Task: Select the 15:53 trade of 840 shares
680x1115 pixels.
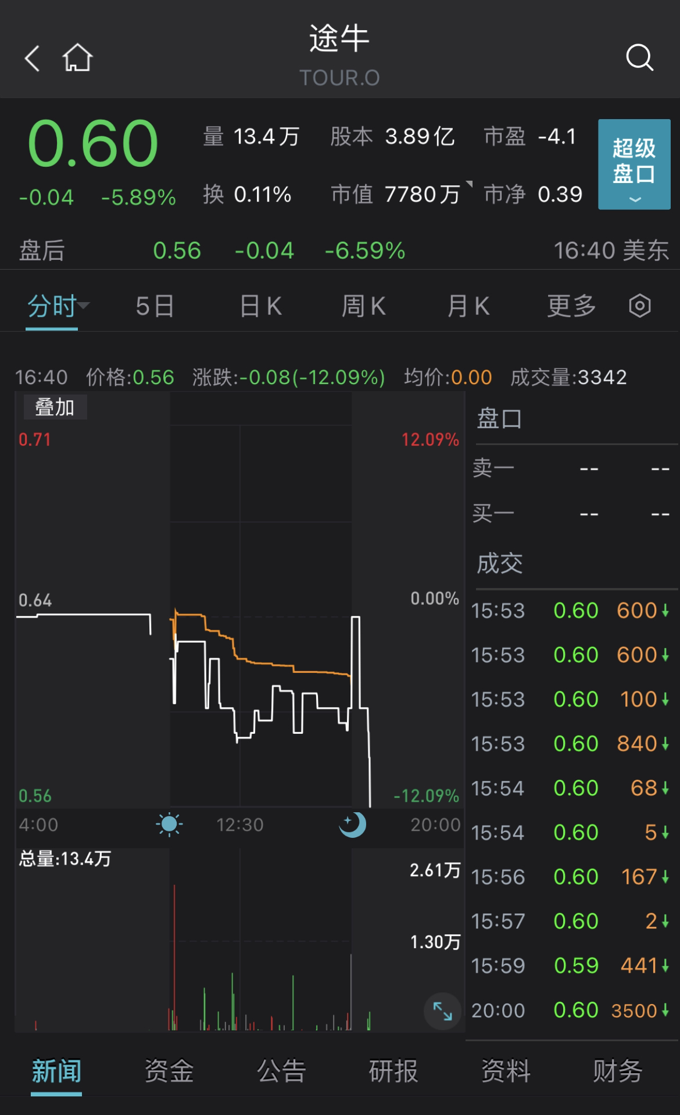Action: 571,743
